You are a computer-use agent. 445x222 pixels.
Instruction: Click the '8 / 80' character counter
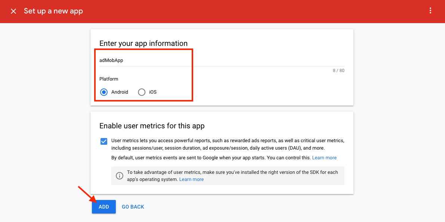point(339,71)
